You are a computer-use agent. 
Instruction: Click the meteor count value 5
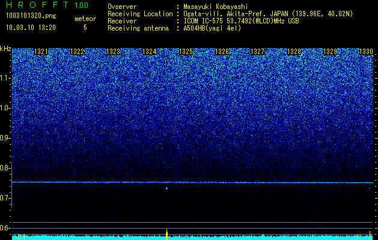tap(85, 28)
